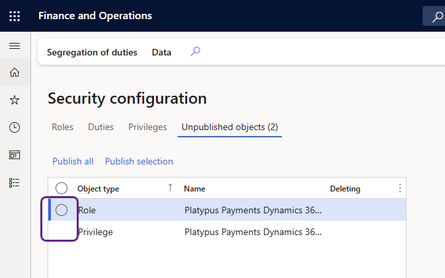Click the action pane search icon
445x278 pixels.
(195, 52)
